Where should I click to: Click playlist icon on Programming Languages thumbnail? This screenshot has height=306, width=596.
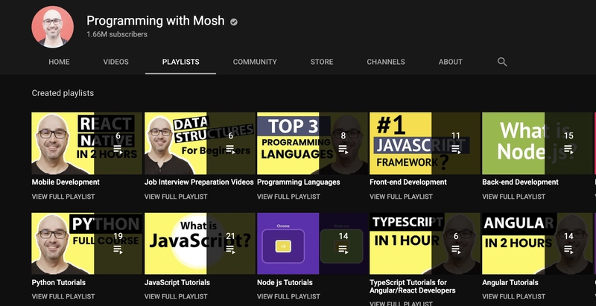pos(343,149)
